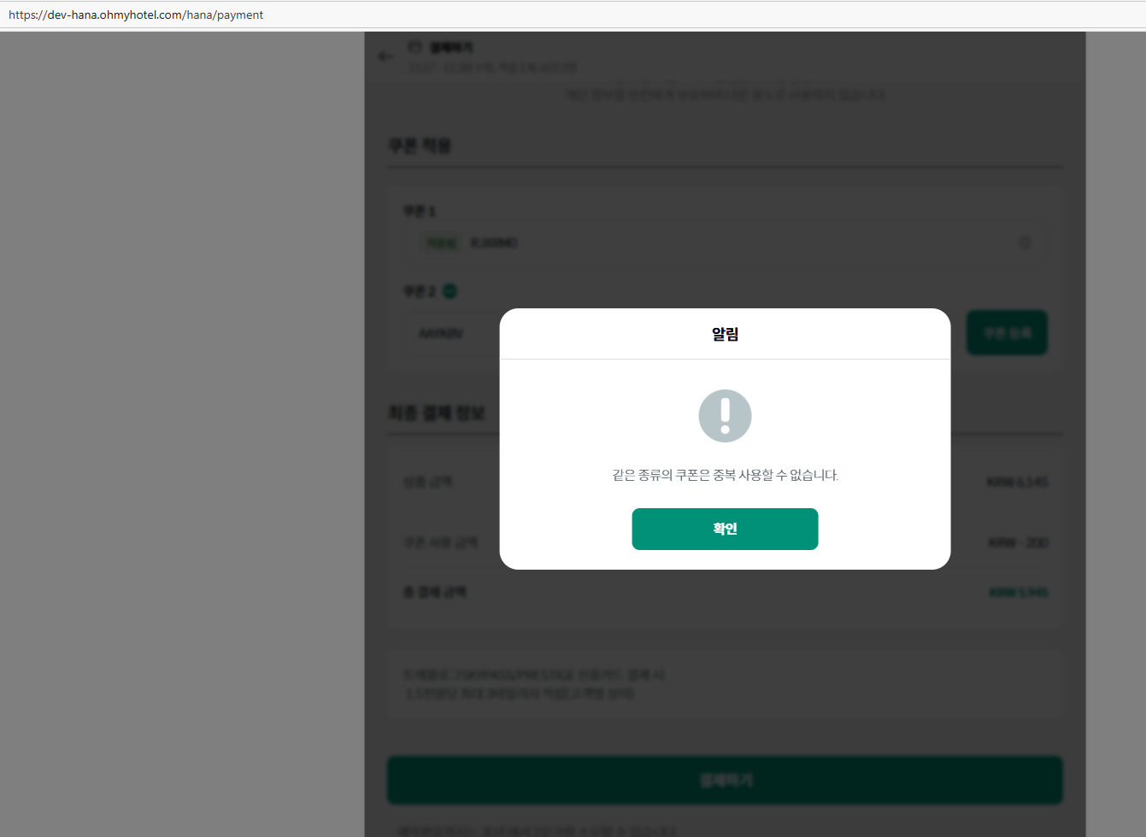Viewport: 1146px width, 837px height.
Task: Click the green applied badge on coupon 1
Action: (x=441, y=243)
